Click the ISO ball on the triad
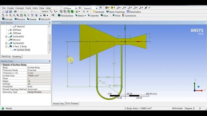Image resolution: width=207 pixels, height=116 pixels. click(x=198, y=87)
